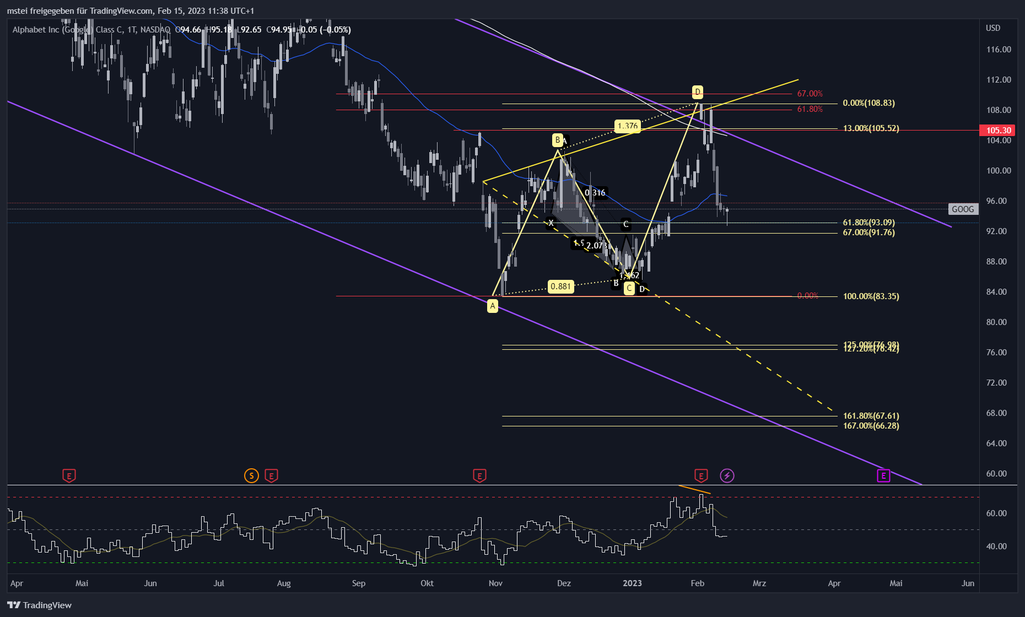Image resolution: width=1025 pixels, height=617 pixels.
Task: Click the red earnings E marker in February 2023
Action: point(701,475)
